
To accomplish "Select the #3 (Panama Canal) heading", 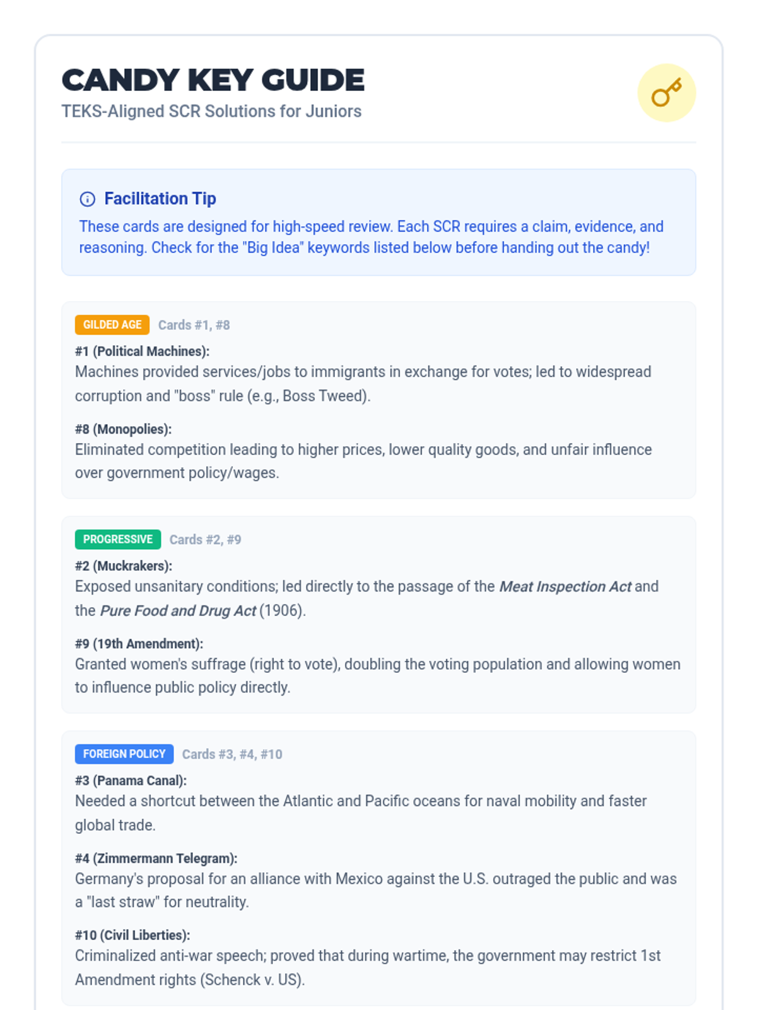I will click(131, 781).
